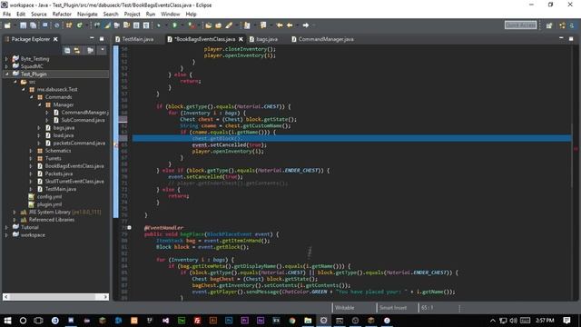Click the Next Annotation toolbar icon
The width and height of the screenshot is (581, 327).
coord(247,25)
